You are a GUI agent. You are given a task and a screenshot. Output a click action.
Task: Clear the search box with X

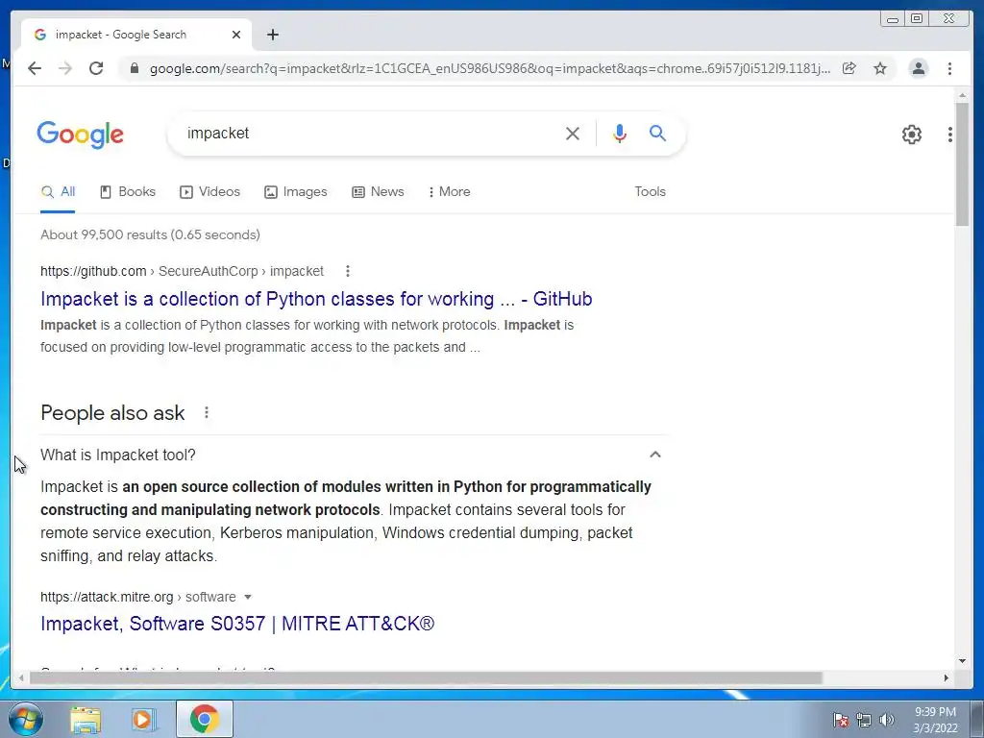pyautogui.click(x=573, y=133)
